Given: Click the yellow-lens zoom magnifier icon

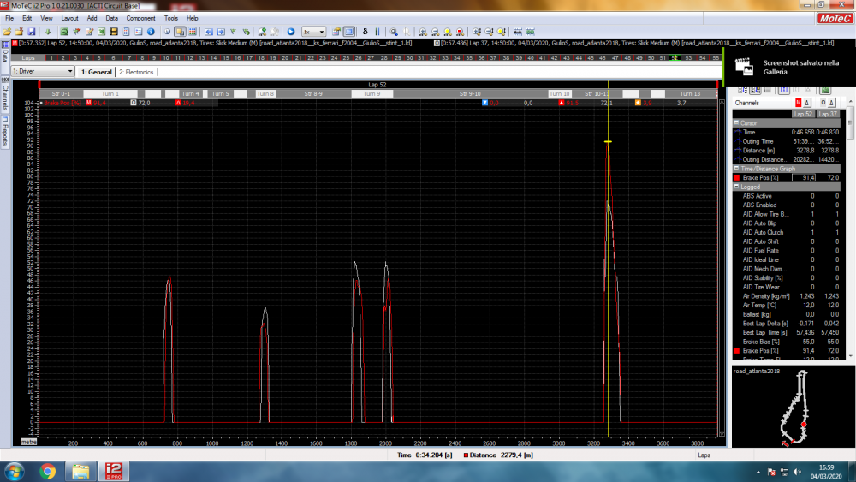Looking at the screenshot, I should coord(448,32).
